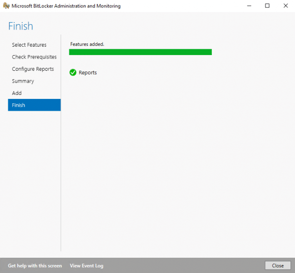Go to the Check Prerequisites step
The image size is (295, 273).
[34, 57]
